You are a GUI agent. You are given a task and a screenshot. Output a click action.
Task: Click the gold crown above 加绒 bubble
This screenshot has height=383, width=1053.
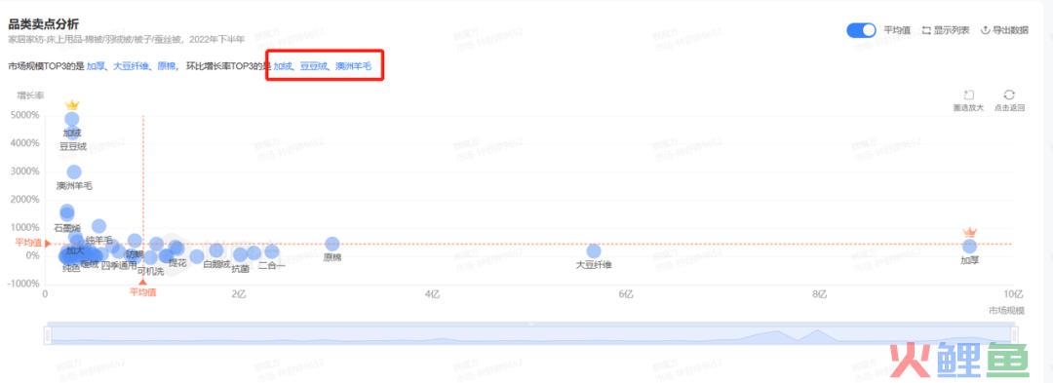click(x=72, y=104)
